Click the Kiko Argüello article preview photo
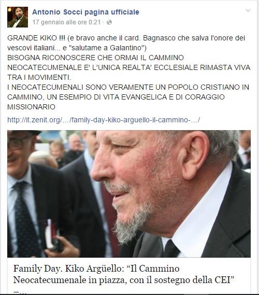This screenshot has width=259, height=295. pos(129,194)
